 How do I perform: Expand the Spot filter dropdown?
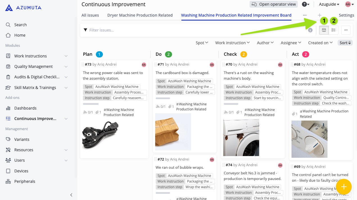pyautogui.click(x=202, y=43)
